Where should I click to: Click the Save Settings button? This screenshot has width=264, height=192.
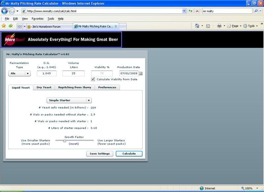click(100, 154)
